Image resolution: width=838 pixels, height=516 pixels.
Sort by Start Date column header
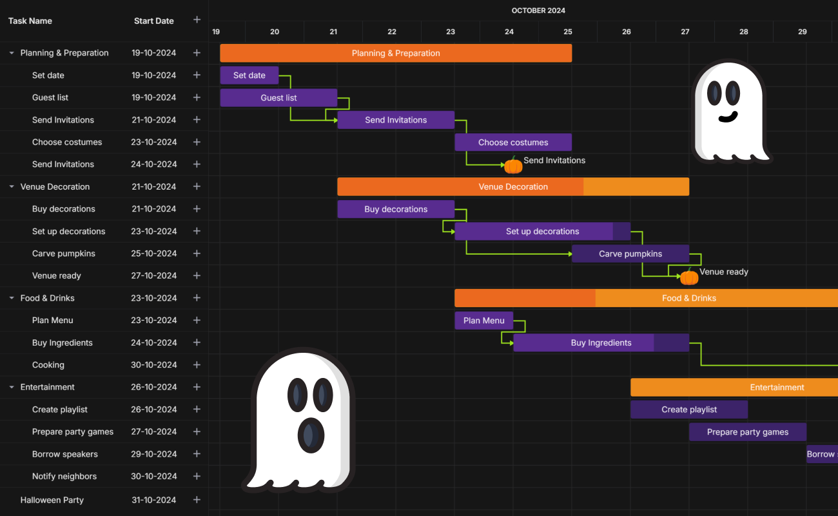coord(154,21)
